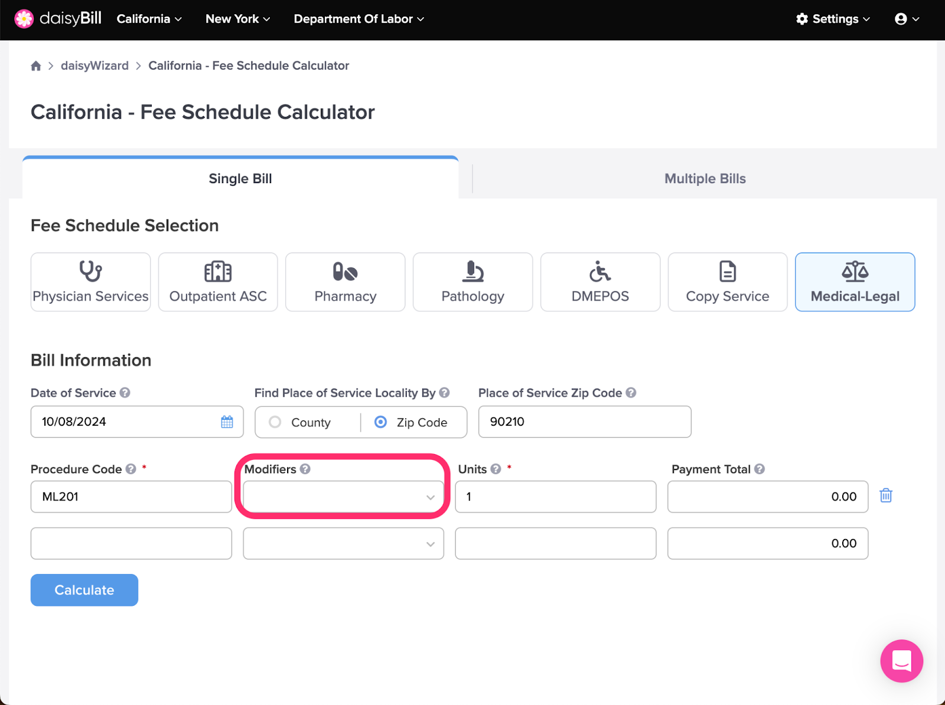Open the chat support bubble
945x705 pixels.
(x=901, y=661)
